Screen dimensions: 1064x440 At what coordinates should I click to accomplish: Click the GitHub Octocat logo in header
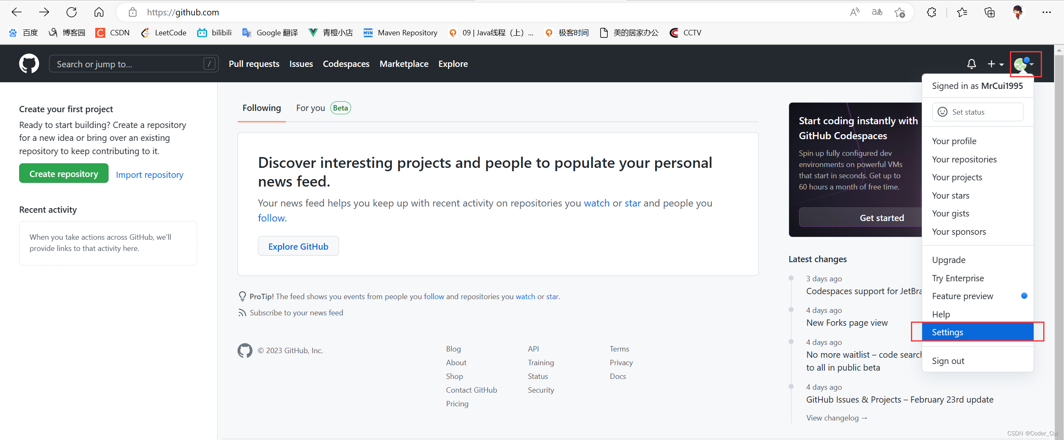[29, 64]
